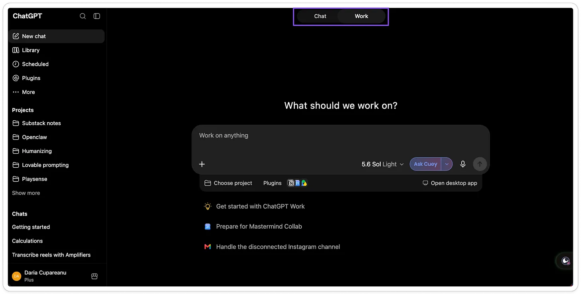The image size is (581, 294).
Task: Open the 5.6 Sol Light model dropdown
Action: (x=383, y=164)
